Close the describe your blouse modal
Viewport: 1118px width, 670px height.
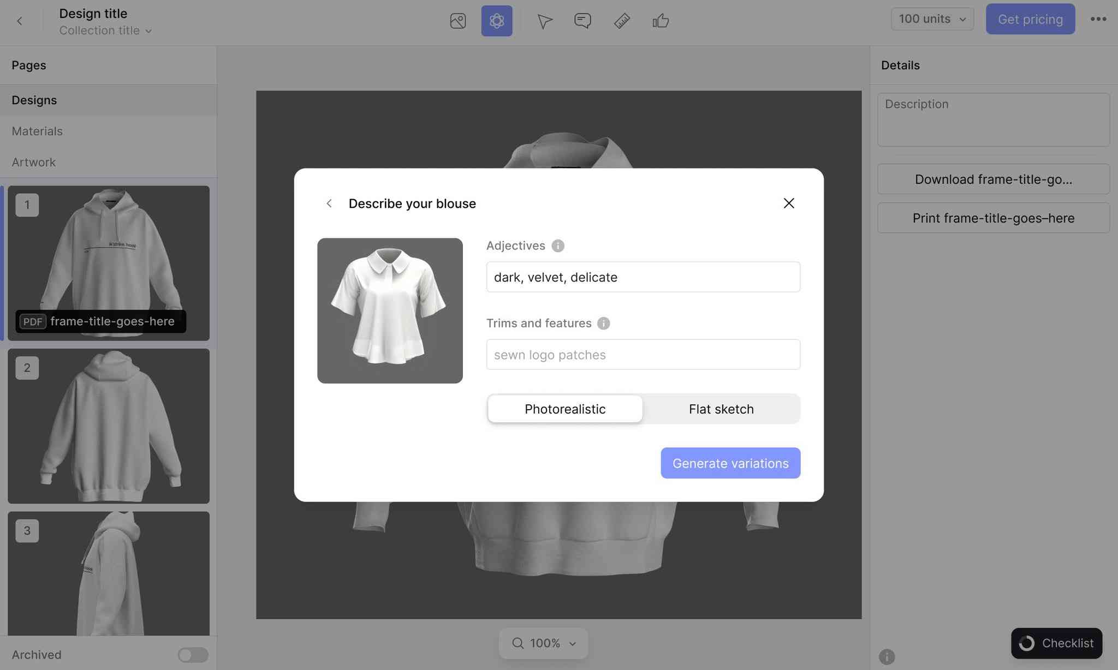click(x=788, y=204)
